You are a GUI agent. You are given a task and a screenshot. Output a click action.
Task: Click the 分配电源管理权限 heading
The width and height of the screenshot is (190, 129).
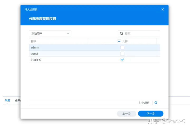(42, 19)
